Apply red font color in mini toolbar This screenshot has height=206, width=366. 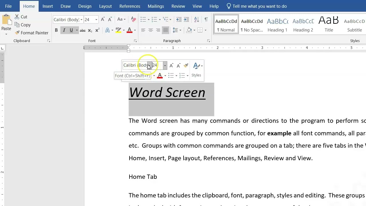pyautogui.click(x=160, y=76)
